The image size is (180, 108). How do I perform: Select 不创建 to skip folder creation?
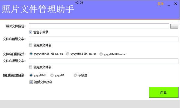coord(75,75)
